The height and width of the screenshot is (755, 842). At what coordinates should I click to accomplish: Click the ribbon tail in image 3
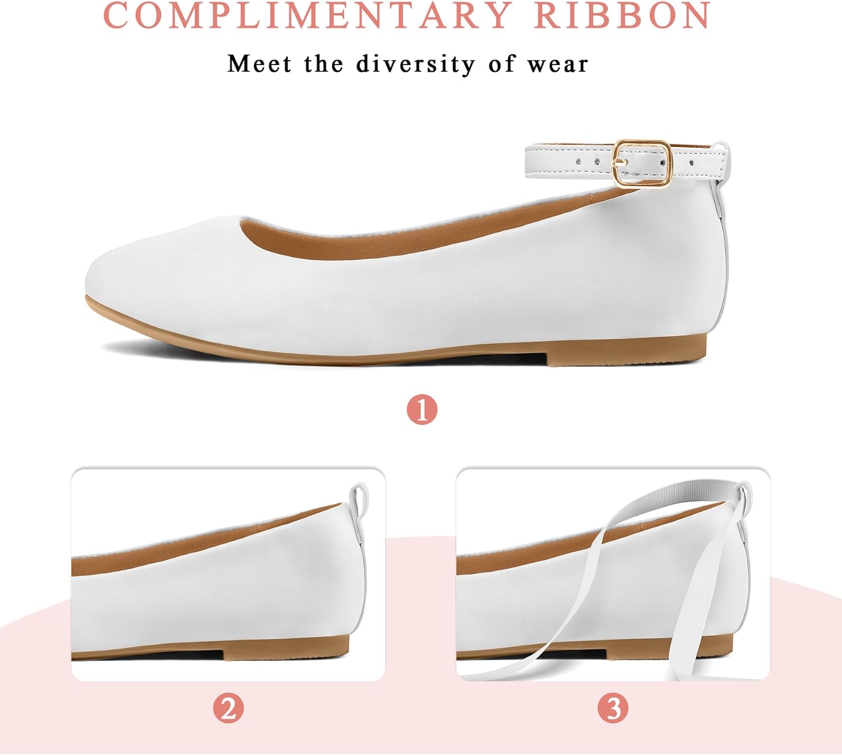pos(692,617)
